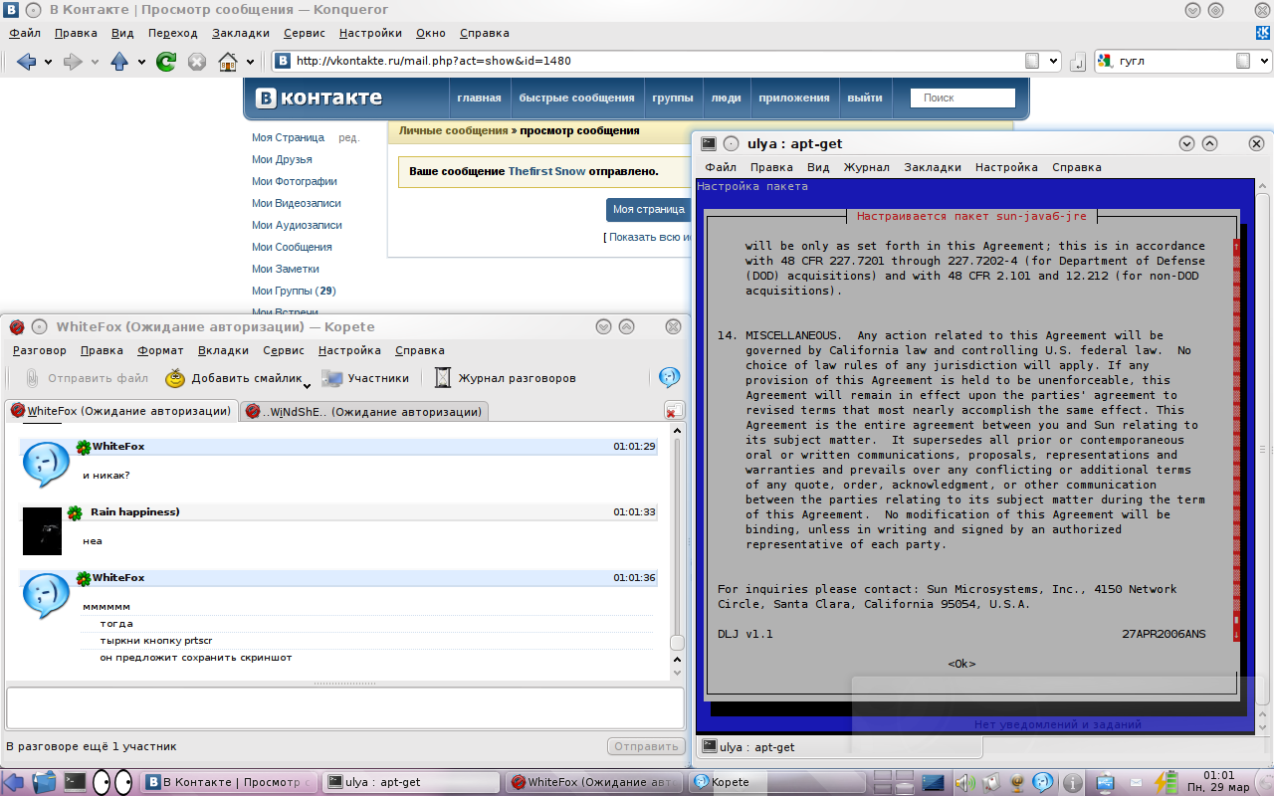Confirm the license with the <Ok> button

click(x=961, y=664)
